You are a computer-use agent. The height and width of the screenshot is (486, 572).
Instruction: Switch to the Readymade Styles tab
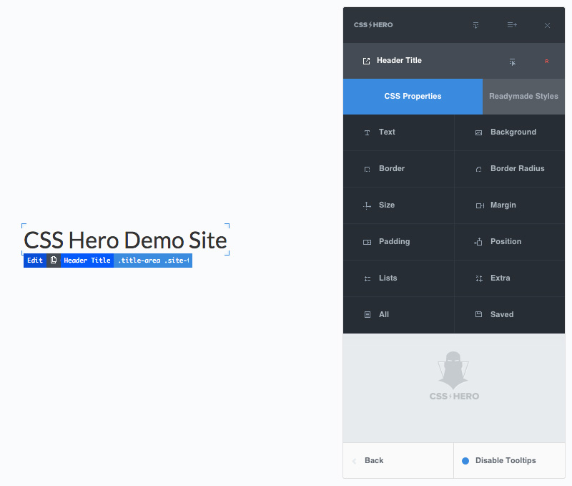click(x=523, y=97)
